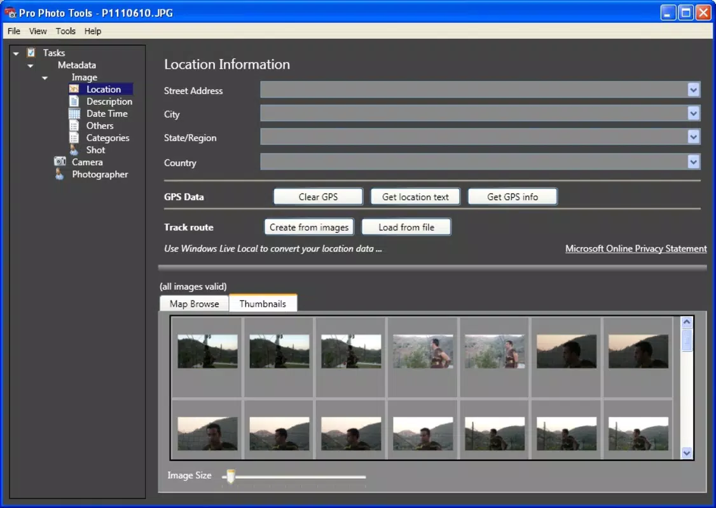Select the first thumbnail in top row
The image size is (716, 508).
(x=207, y=351)
